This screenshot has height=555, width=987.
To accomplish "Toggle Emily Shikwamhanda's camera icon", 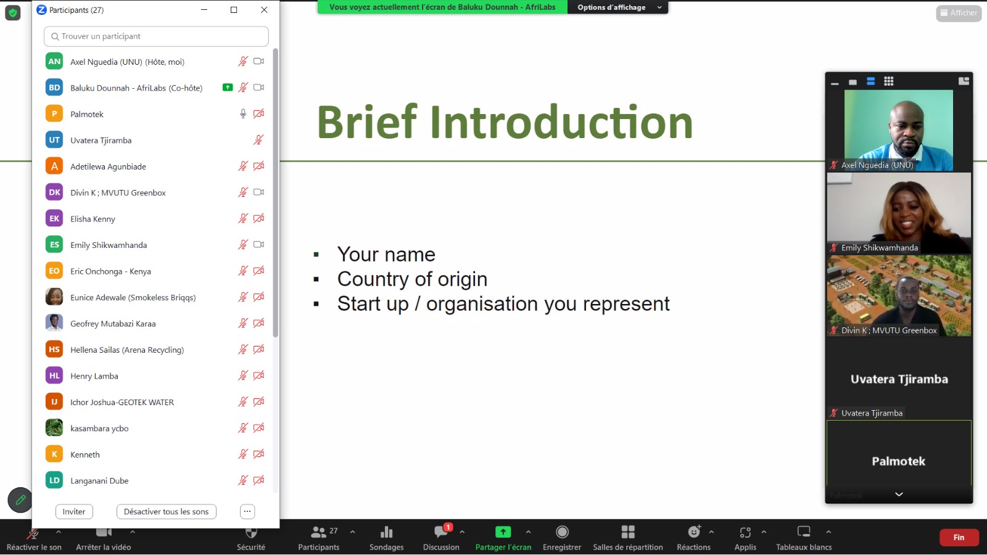I will (x=258, y=245).
